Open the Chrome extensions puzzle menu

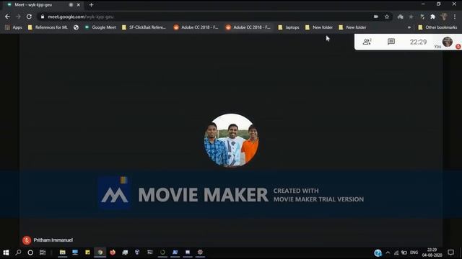433,17
